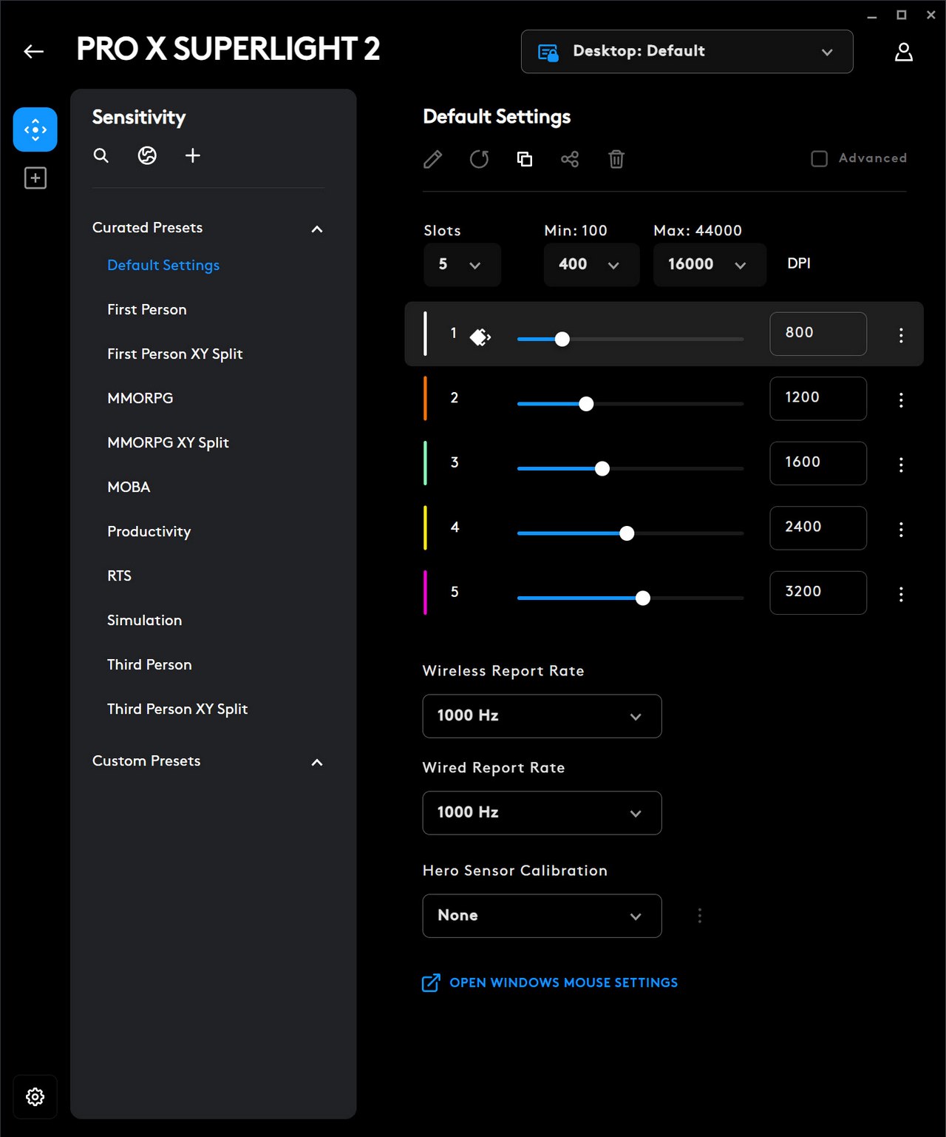Browse community presets globe icon

tap(147, 155)
